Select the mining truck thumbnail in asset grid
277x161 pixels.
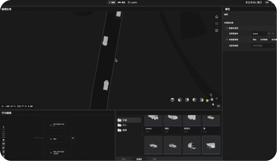tap(211, 145)
